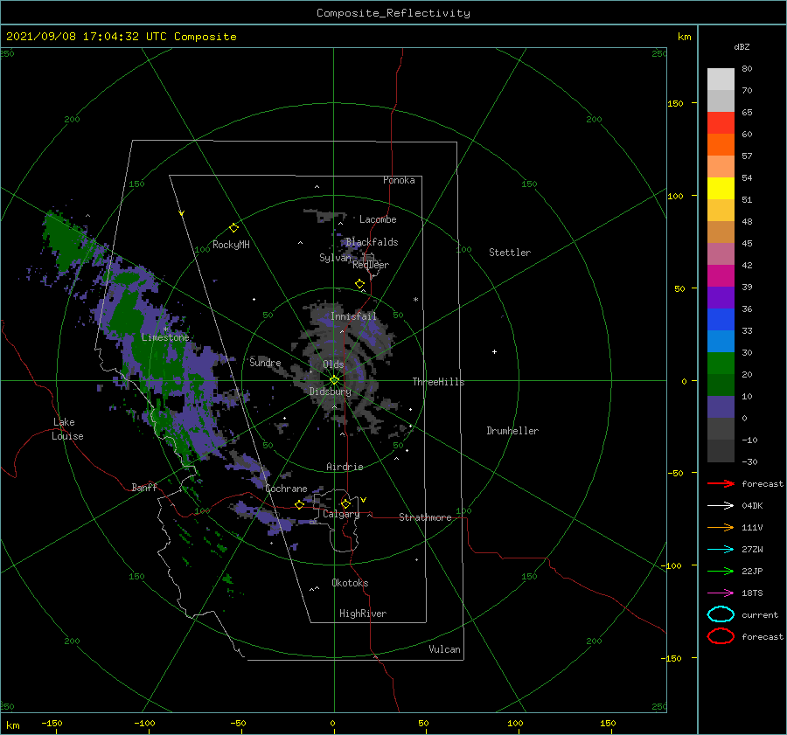Screen dimensions: 787x735
Task: Click the cyan current ellipse icon
Action: tap(721, 614)
